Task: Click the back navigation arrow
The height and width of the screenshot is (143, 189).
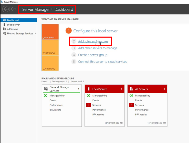Action: pyautogui.click(x=5, y=9)
